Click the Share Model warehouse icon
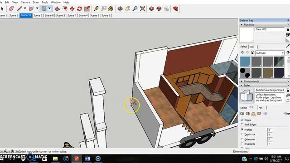The image size is (290, 163). click(159, 9)
